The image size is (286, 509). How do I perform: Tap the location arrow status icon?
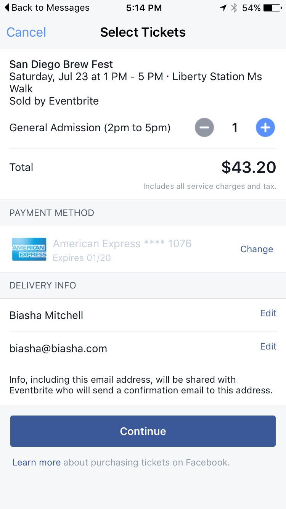pyautogui.click(x=223, y=8)
